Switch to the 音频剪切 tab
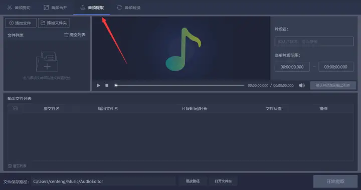Screen dimensions: 361x190 click(x=19, y=8)
